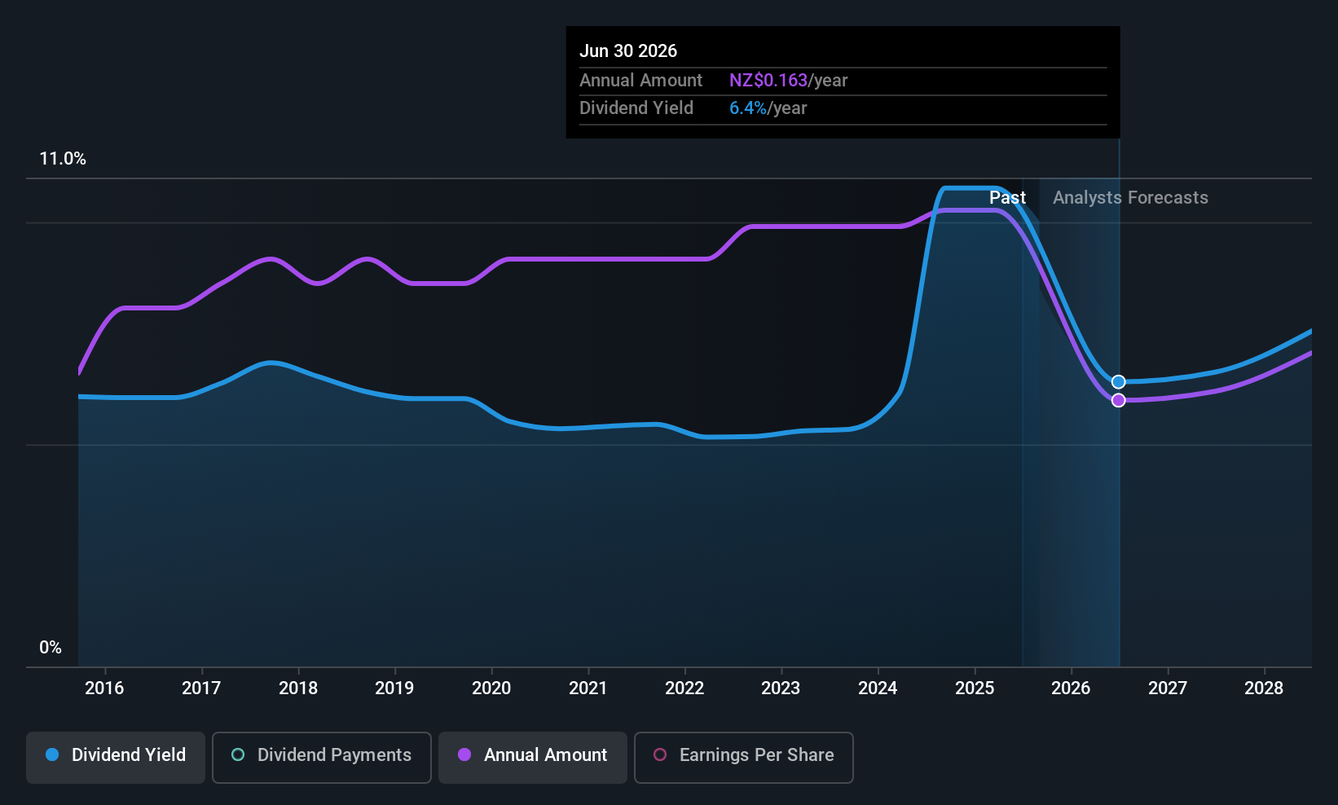
Task: Click the 2016 x-axis label
Action: pyautogui.click(x=104, y=688)
